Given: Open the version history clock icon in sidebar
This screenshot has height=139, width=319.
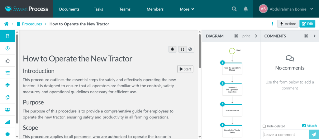Looking at the screenshot, I should [7, 48].
